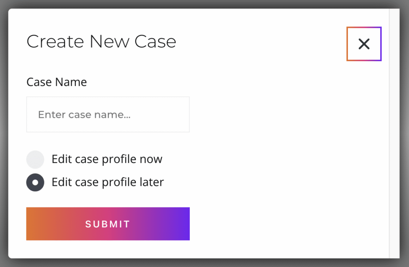Select the 'Edit case profile now' radio button

[x=35, y=159]
